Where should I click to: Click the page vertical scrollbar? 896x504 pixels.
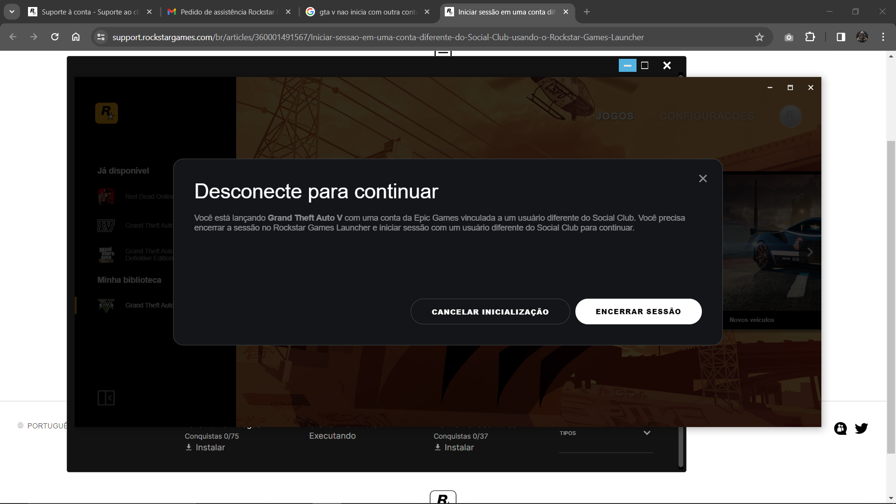point(891,296)
